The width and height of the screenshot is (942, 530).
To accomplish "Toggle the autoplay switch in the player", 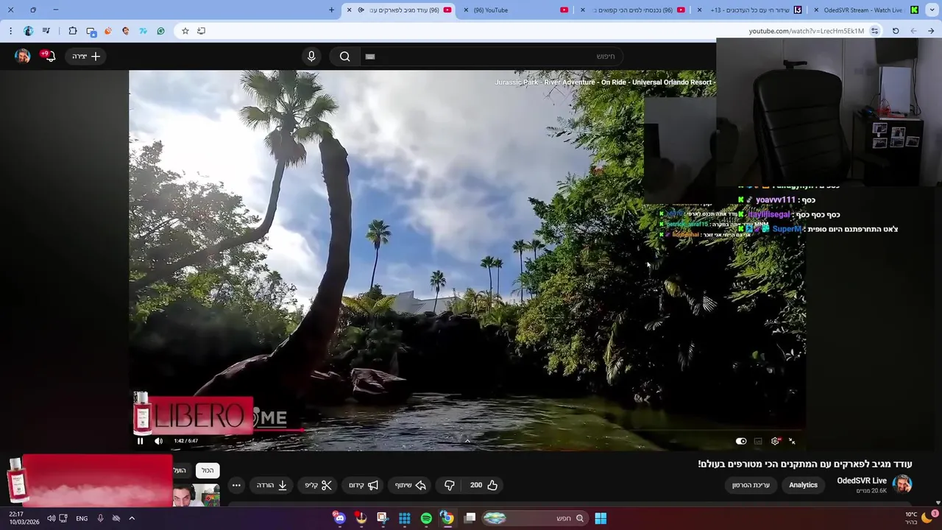I will pyautogui.click(x=741, y=441).
